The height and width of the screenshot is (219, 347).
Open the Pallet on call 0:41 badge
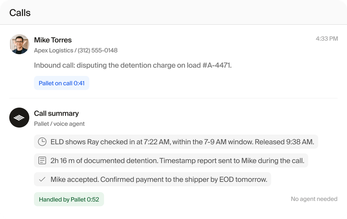[x=62, y=83]
